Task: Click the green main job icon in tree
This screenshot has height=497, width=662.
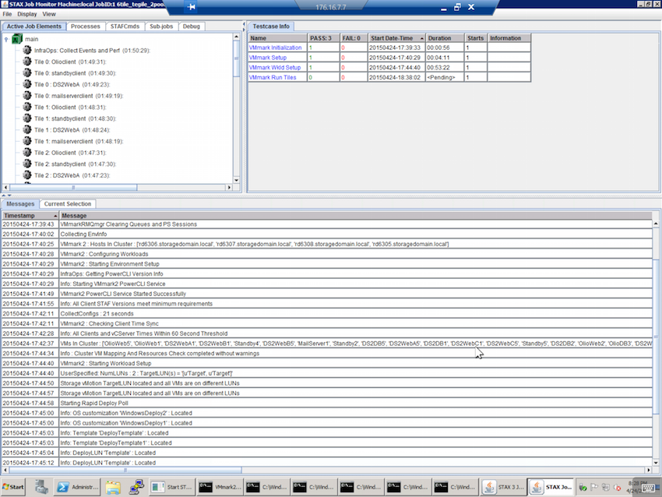Action: [17, 39]
